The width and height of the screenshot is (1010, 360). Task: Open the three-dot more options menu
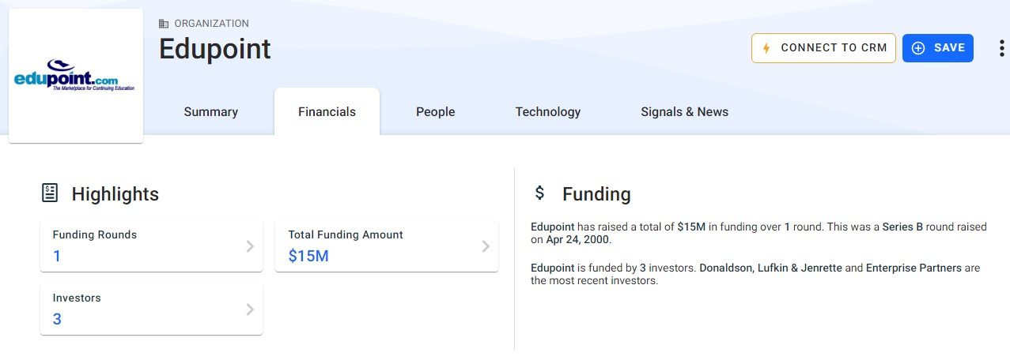pyautogui.click(x=1001, y=48)
